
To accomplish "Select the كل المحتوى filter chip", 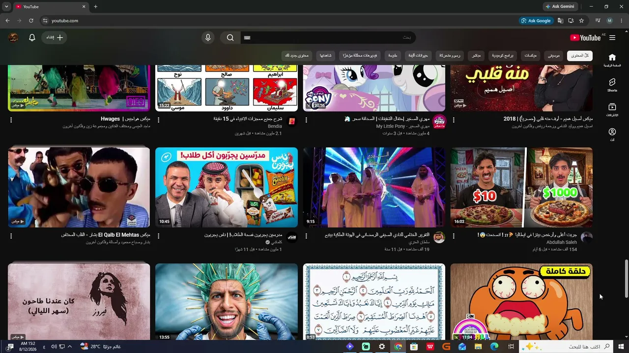I will [x=580, y=56].
